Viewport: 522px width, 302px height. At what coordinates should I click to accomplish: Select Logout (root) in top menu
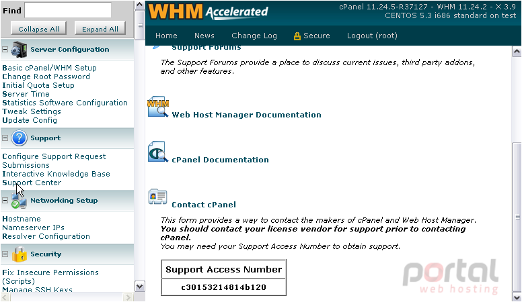point(372,36)
